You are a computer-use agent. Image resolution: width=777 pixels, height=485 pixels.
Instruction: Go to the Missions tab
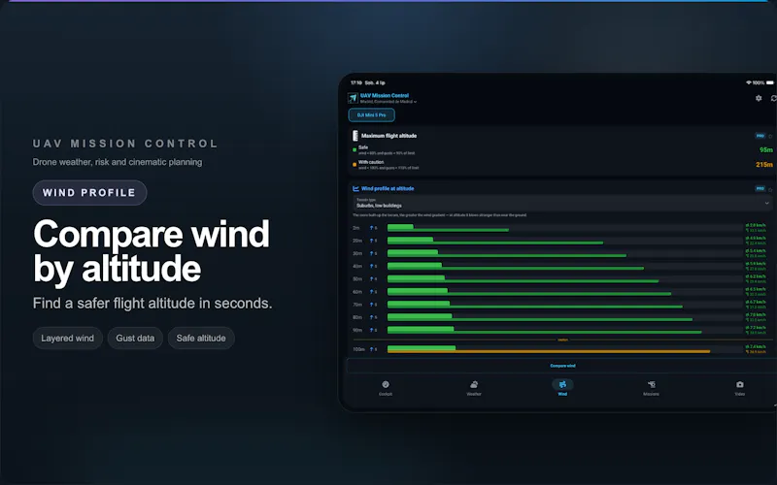[651, 388]
